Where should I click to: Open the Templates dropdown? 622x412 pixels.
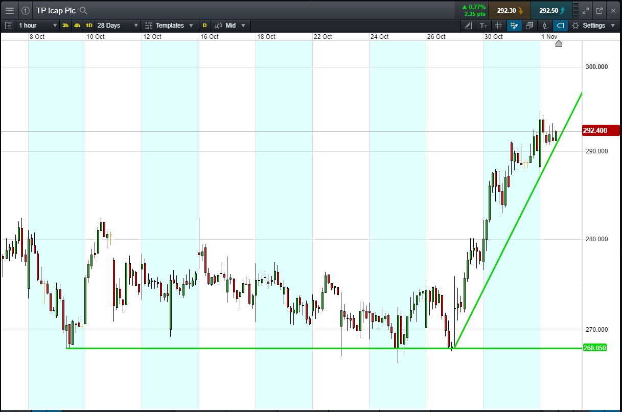[x=169, y=25]
